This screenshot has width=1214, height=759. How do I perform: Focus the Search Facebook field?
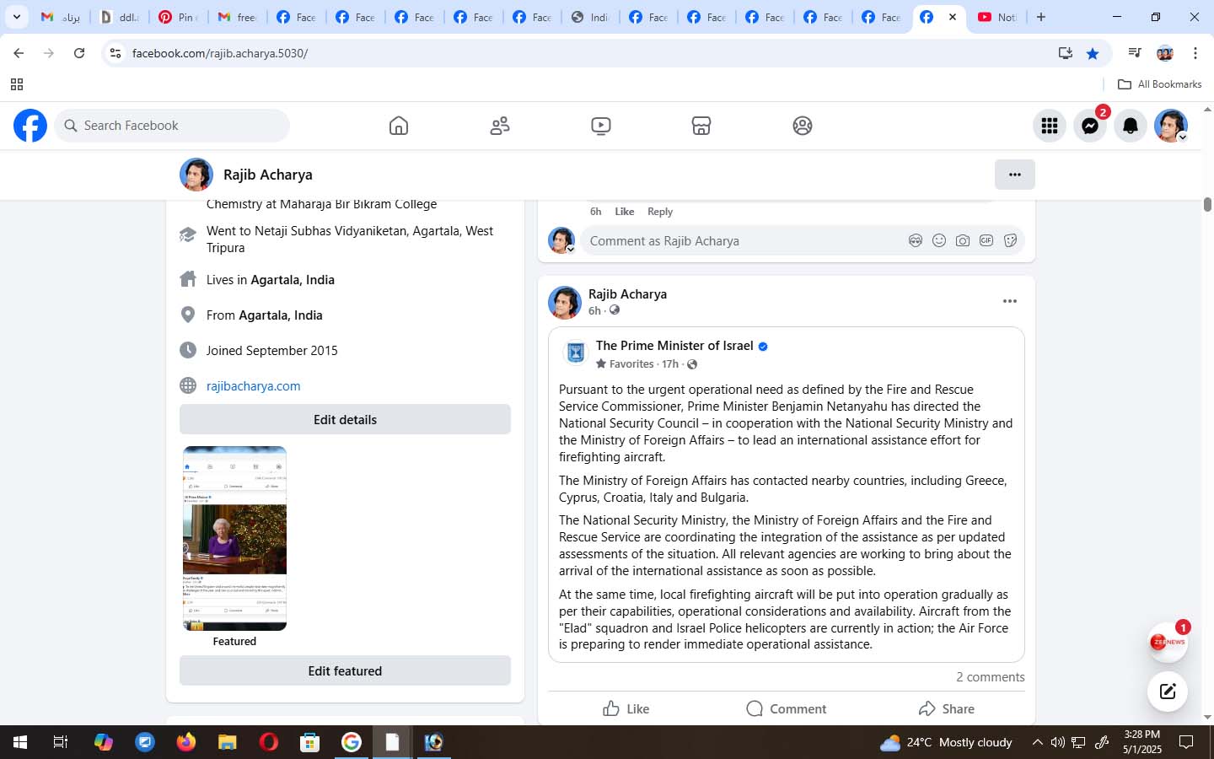coord(173,126)
